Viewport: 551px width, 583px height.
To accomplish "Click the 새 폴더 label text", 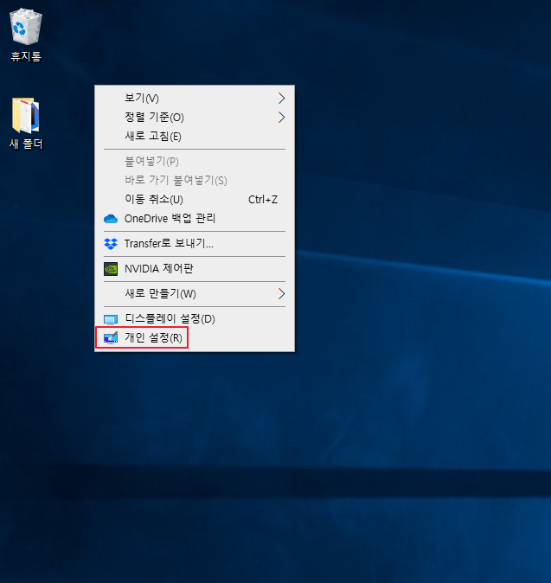I will [x=26, y=144].
